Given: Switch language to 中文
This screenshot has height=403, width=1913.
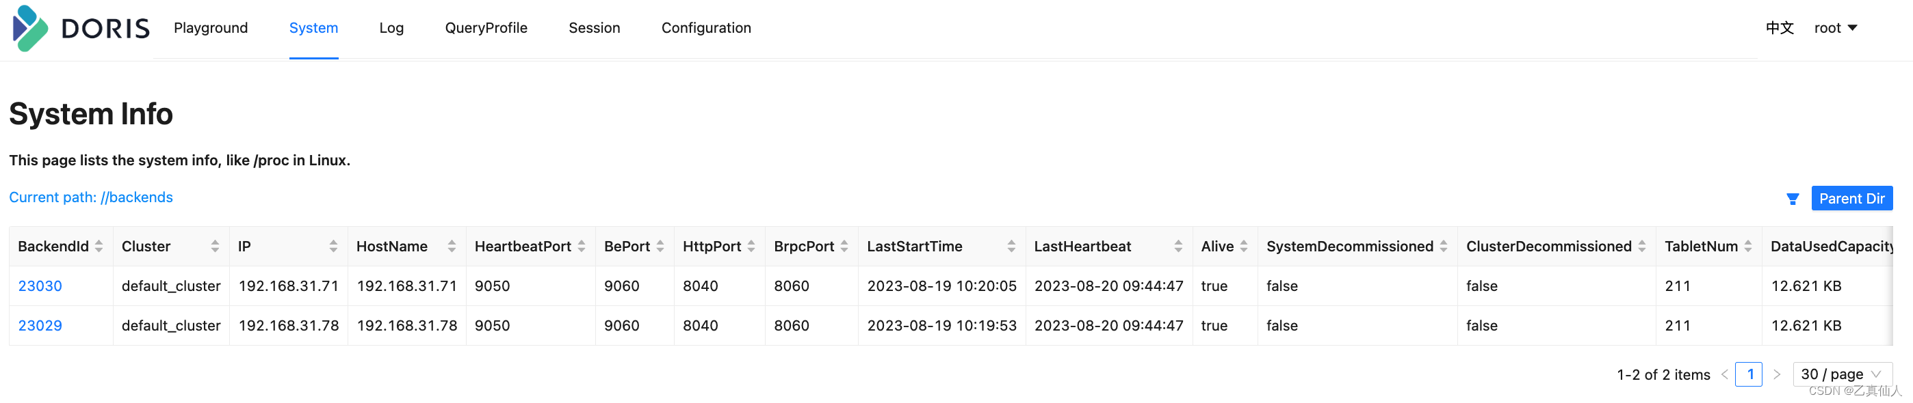Looking at the screenshot, I should [1780, 28].
